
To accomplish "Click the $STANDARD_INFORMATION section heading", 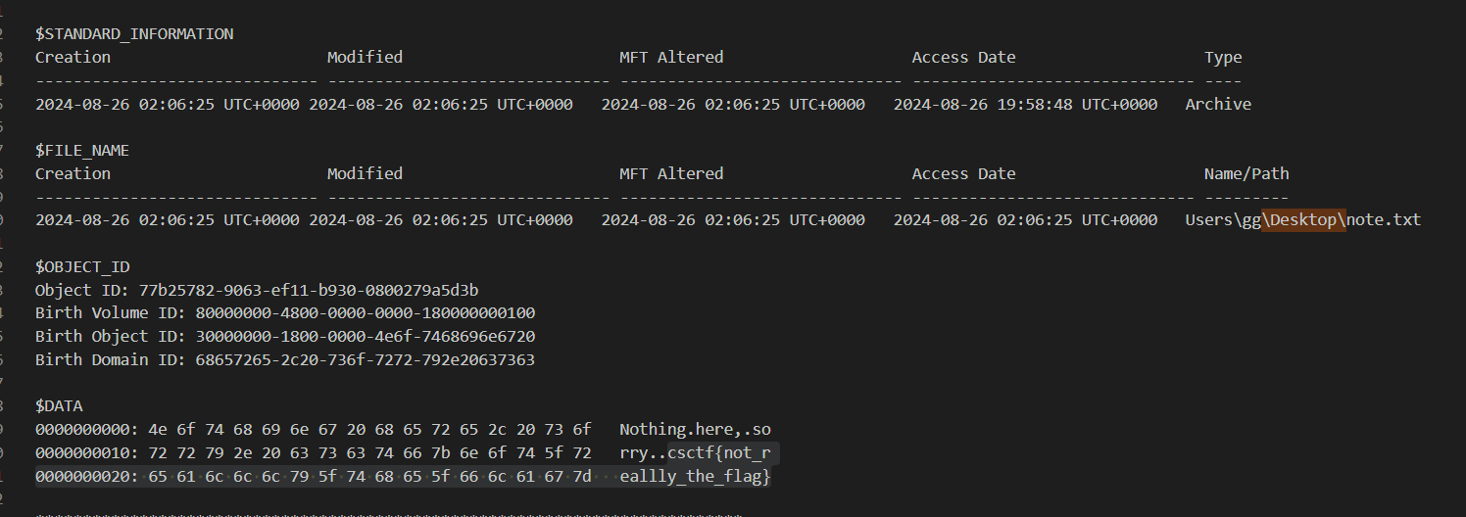I will click(x=134, y=34).
